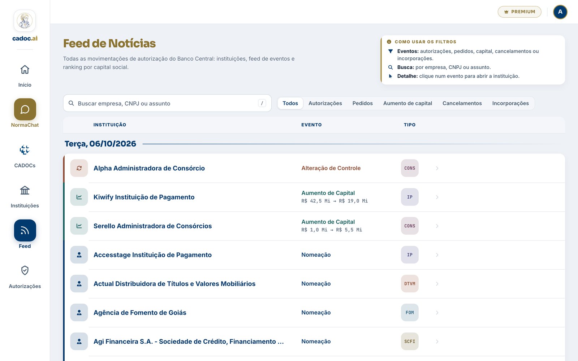
Task: Open Instituições bank icon
Action: [x=25, y=190]
